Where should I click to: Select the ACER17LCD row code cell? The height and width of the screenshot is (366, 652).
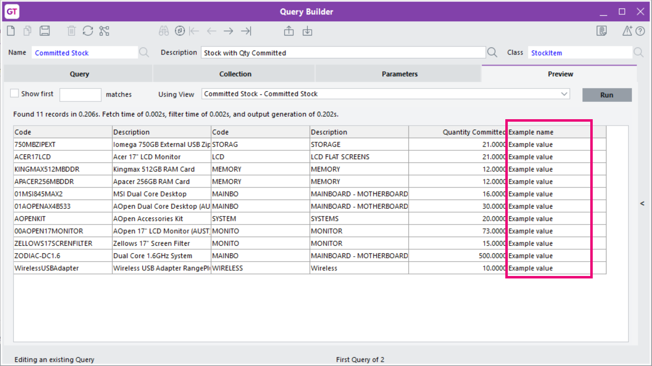coord(63,157)
